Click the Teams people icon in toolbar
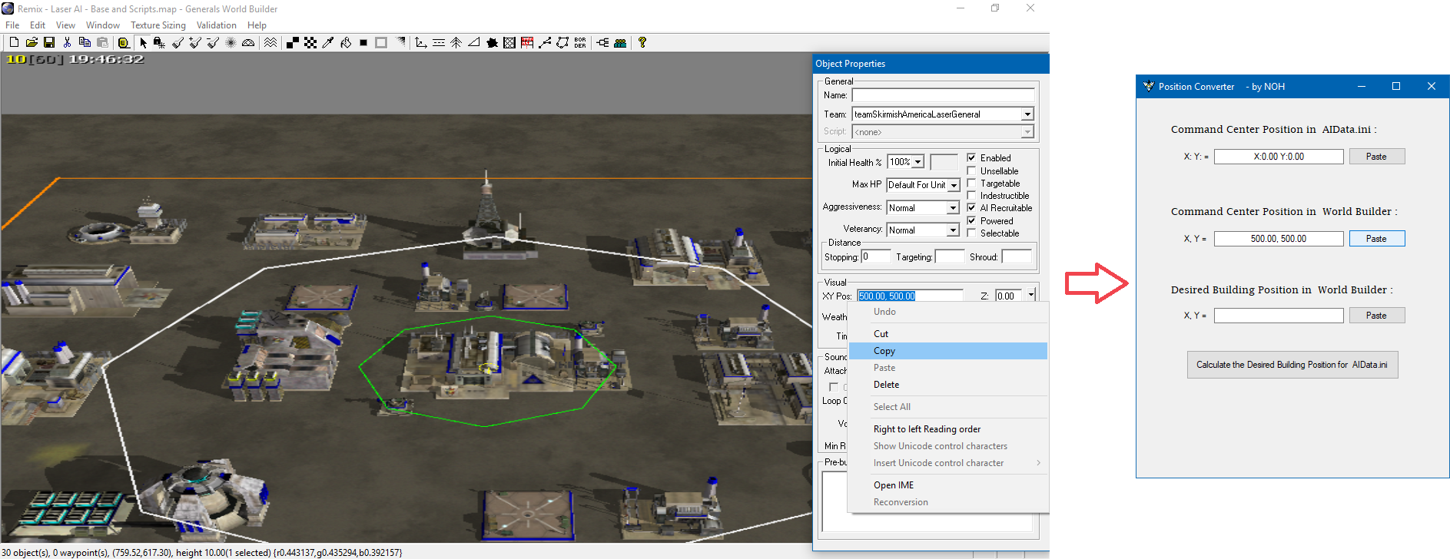 click(x=620, y=43)
